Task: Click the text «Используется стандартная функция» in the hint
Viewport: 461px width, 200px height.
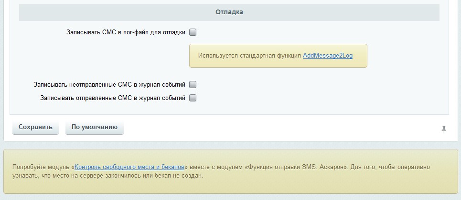Action: pyautogui.click(x=249, y=56)
